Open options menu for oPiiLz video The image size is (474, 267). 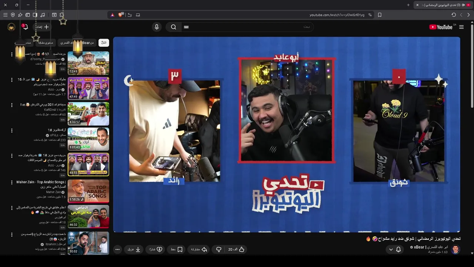click(x=12, y=131)
